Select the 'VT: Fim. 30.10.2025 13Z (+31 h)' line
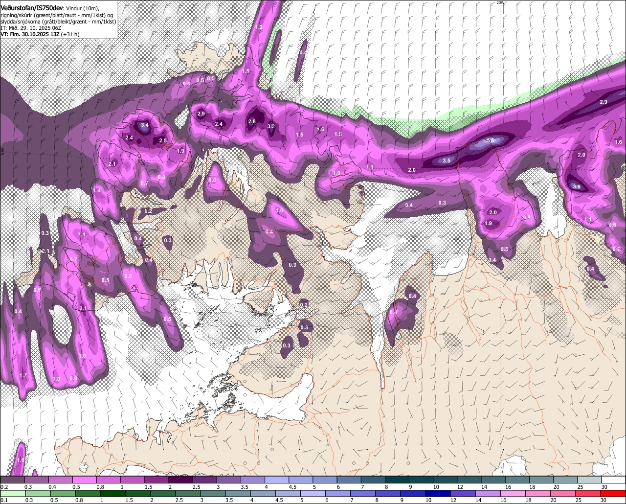This screenshot has height=504, width=626. coord(40,34)
